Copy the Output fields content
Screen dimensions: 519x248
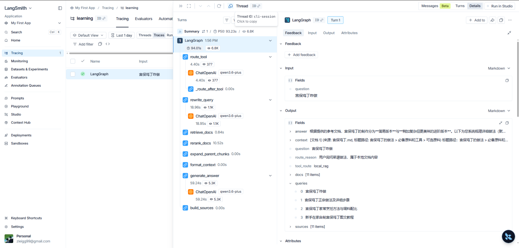(507, 123)
